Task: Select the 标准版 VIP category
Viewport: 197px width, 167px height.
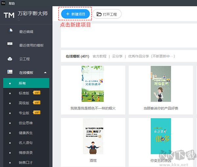Action: tap(24, 93)
